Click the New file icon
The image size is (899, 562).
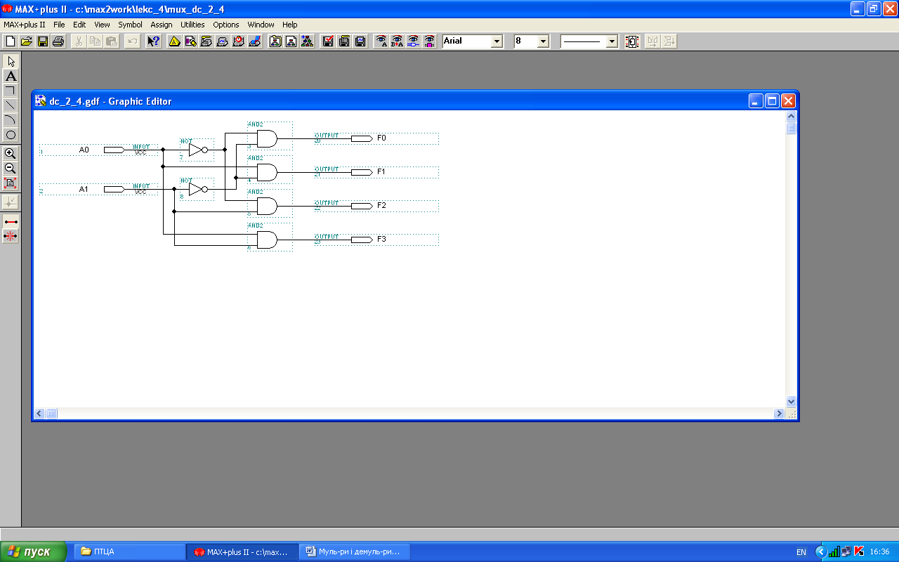11,41
